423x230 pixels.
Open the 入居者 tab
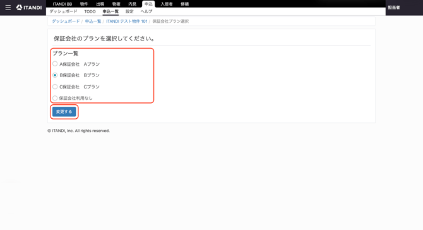click(167, 4)
